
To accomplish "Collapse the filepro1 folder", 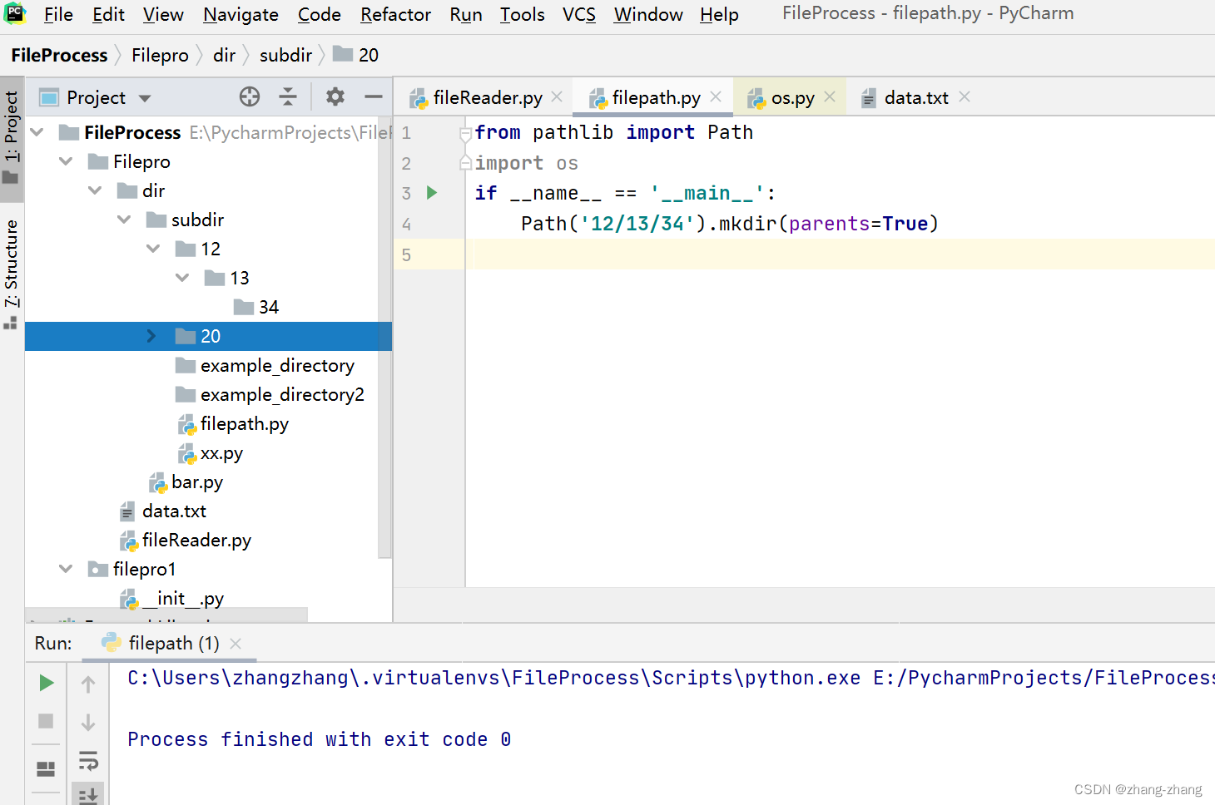I will [x=66, y=569].
